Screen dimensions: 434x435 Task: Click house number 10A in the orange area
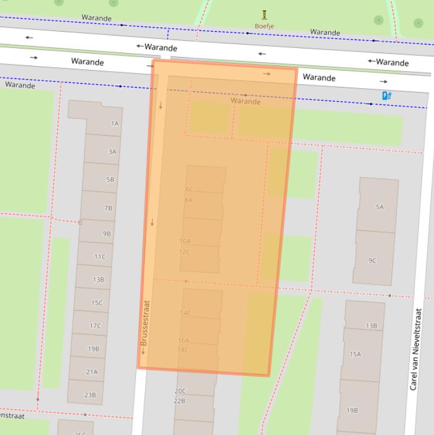[185, 241]
